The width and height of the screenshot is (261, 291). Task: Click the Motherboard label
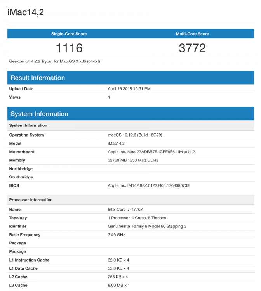pos(22,152)
